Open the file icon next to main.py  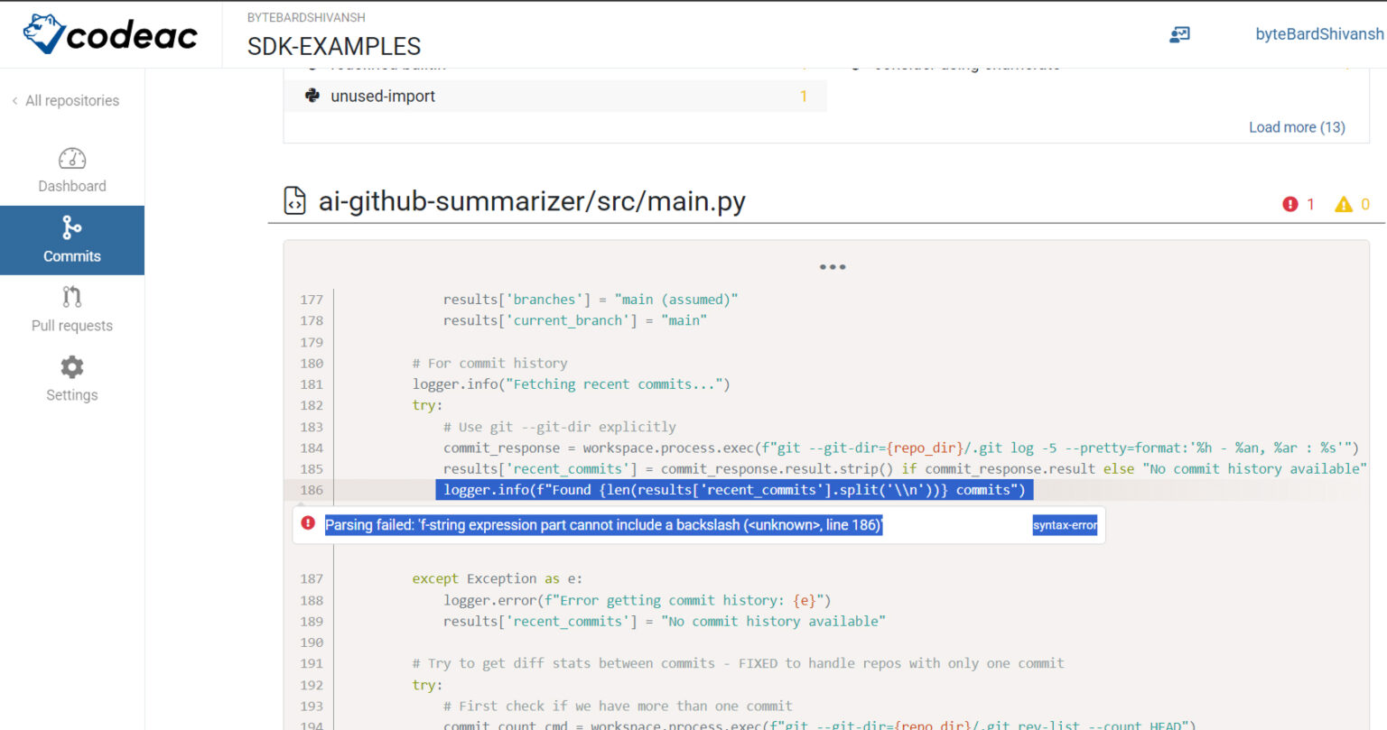294,200
